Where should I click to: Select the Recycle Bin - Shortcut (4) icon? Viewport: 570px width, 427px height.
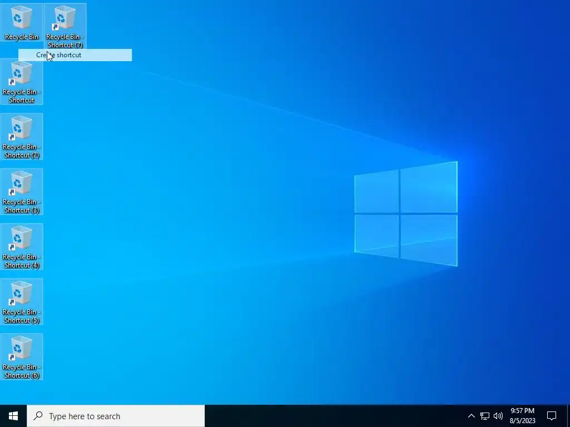tap(22, 247)
